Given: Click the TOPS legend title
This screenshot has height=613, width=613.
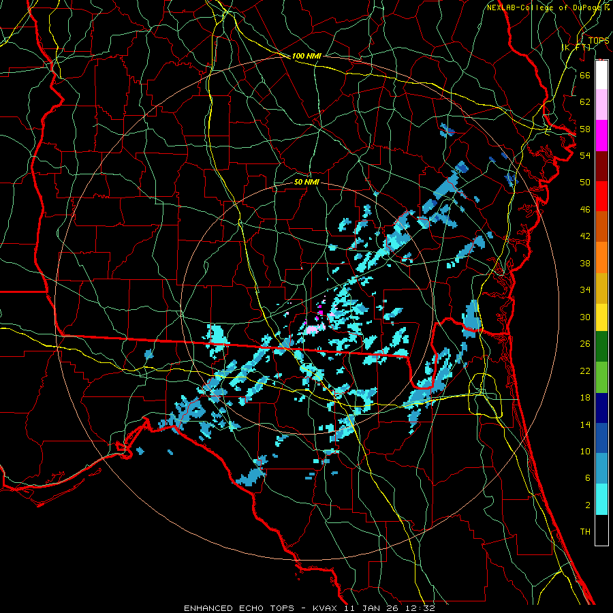Looking at the screenshot, I should pyautogui.click(x=599, y=40).
